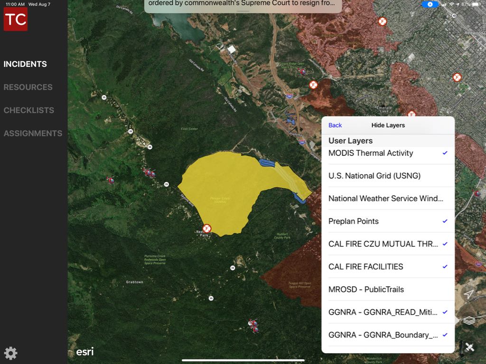Tap the satellite basemap icon
The image size is (486, 364).
[469, 347]
